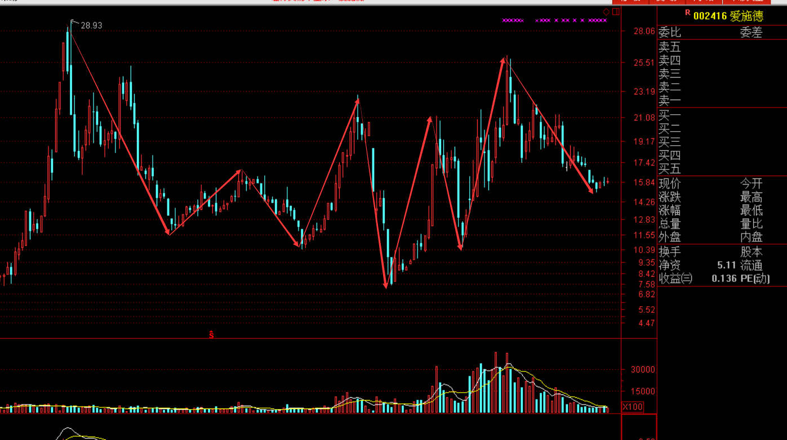Image resolution: width=787 pixels, height=440 pixels.
Task: Select the 卖四 order row
Action: [x=722, y=60]
